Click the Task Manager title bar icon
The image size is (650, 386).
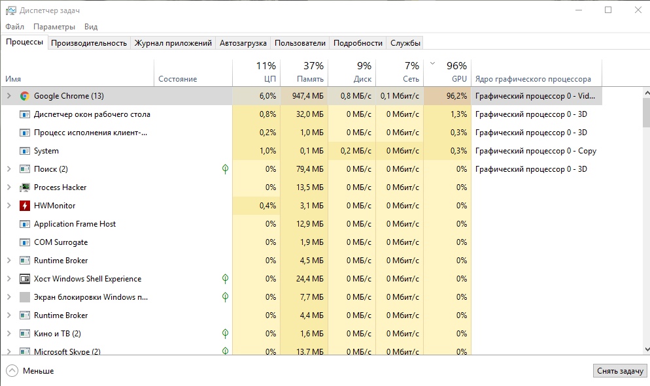coord(10,10)
